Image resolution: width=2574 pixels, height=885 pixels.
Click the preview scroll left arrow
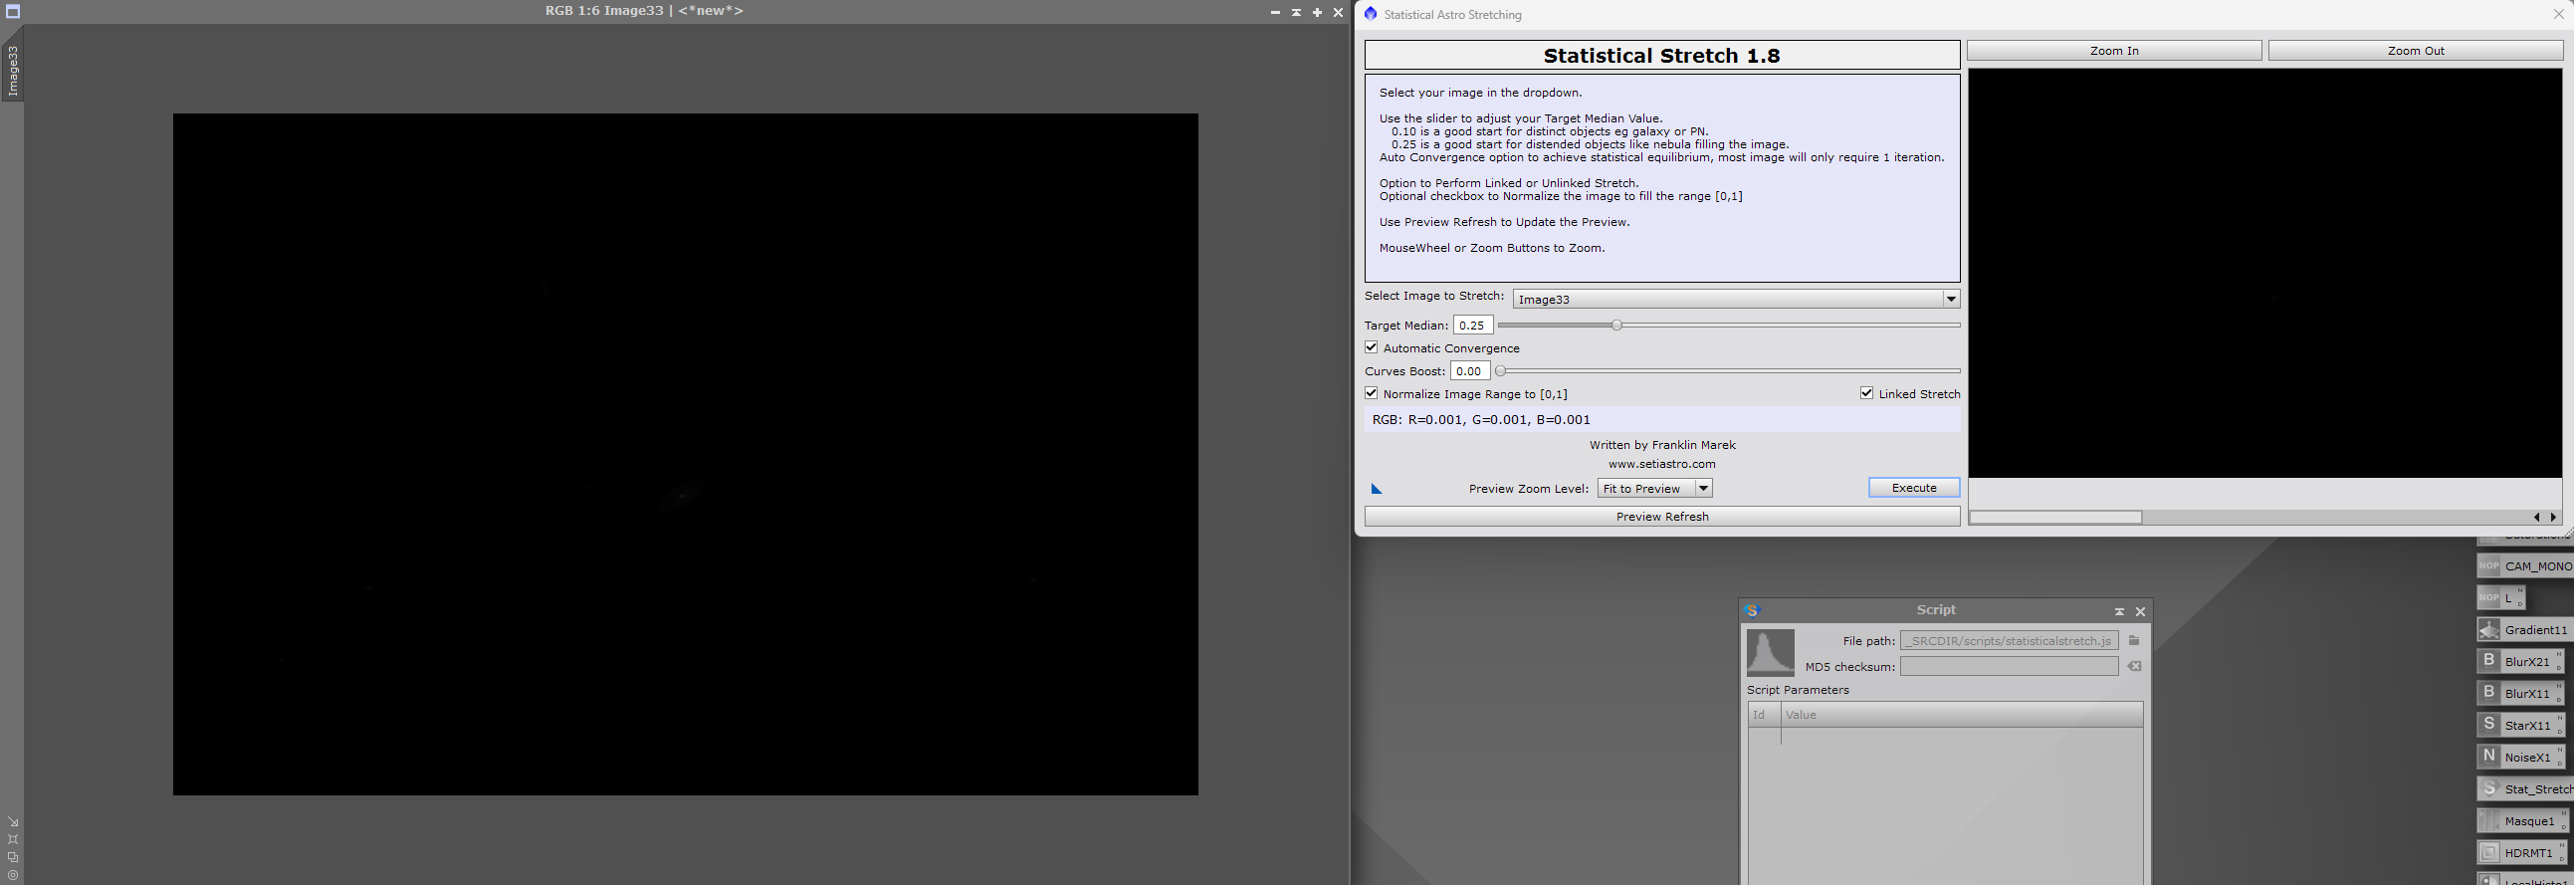tap(2536, 518)
